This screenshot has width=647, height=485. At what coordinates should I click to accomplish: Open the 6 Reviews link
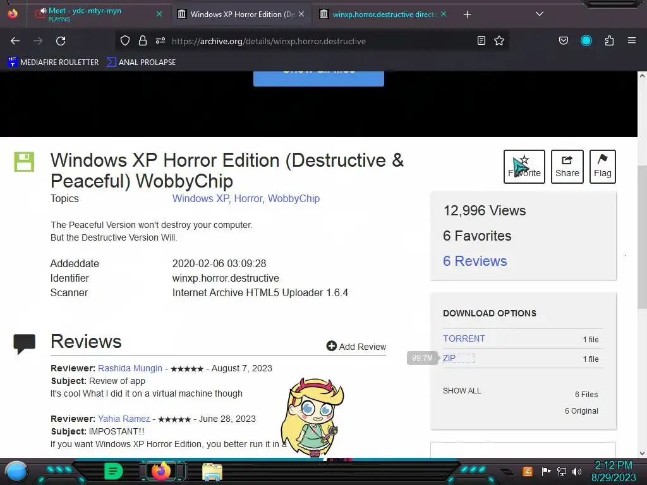[475, 261]
